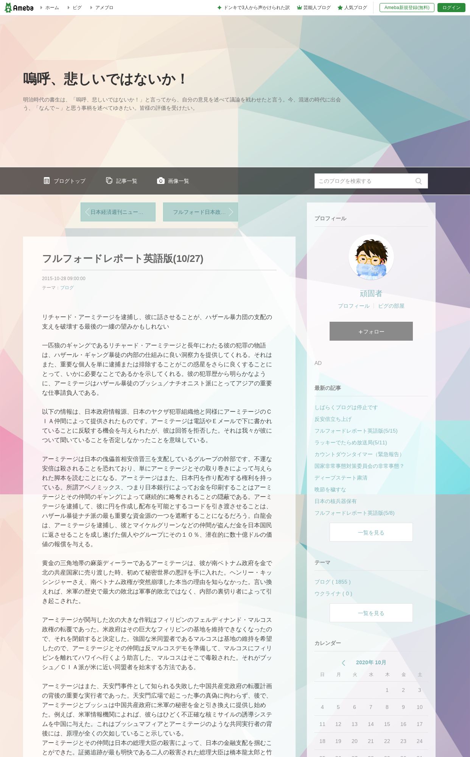Open しばらくブログは停止です article
Viewport: 470px width, 757px height.
[346, 407]
